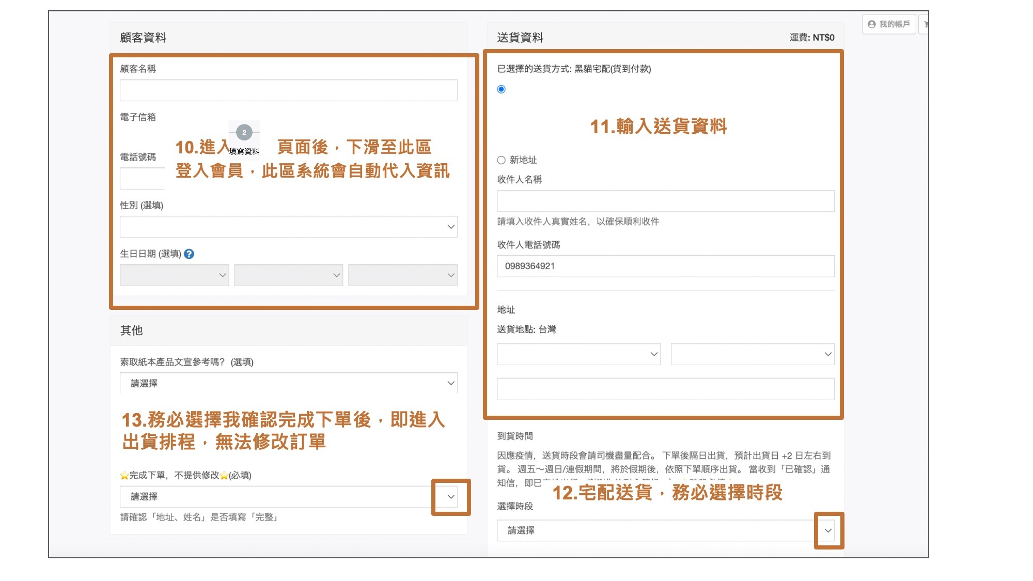Click the 顧客資料 section heading

click(143, 38)
